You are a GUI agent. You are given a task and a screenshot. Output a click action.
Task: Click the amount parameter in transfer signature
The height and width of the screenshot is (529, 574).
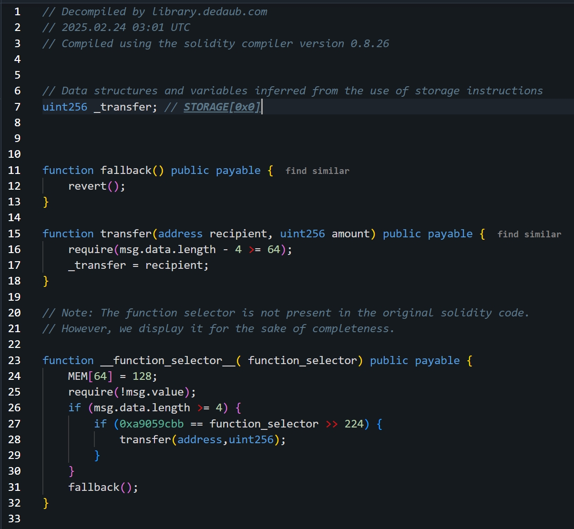351,234
